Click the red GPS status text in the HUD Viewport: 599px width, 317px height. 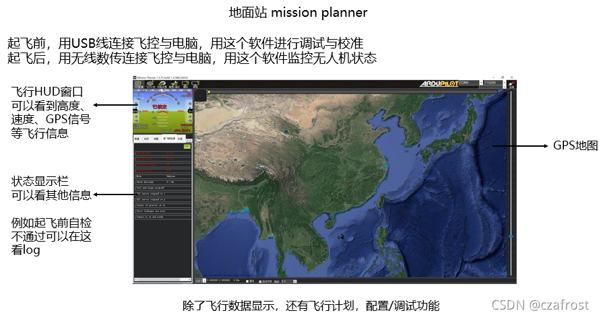point(182,131)
